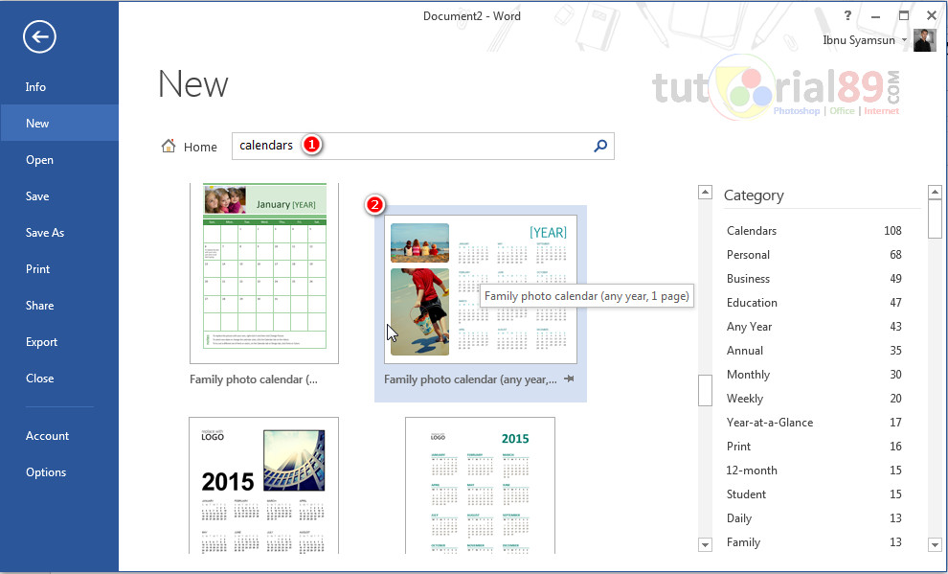Open the Account page
Image resolution: width=948 pixels, height=574 pixels.
coord(47,435)
